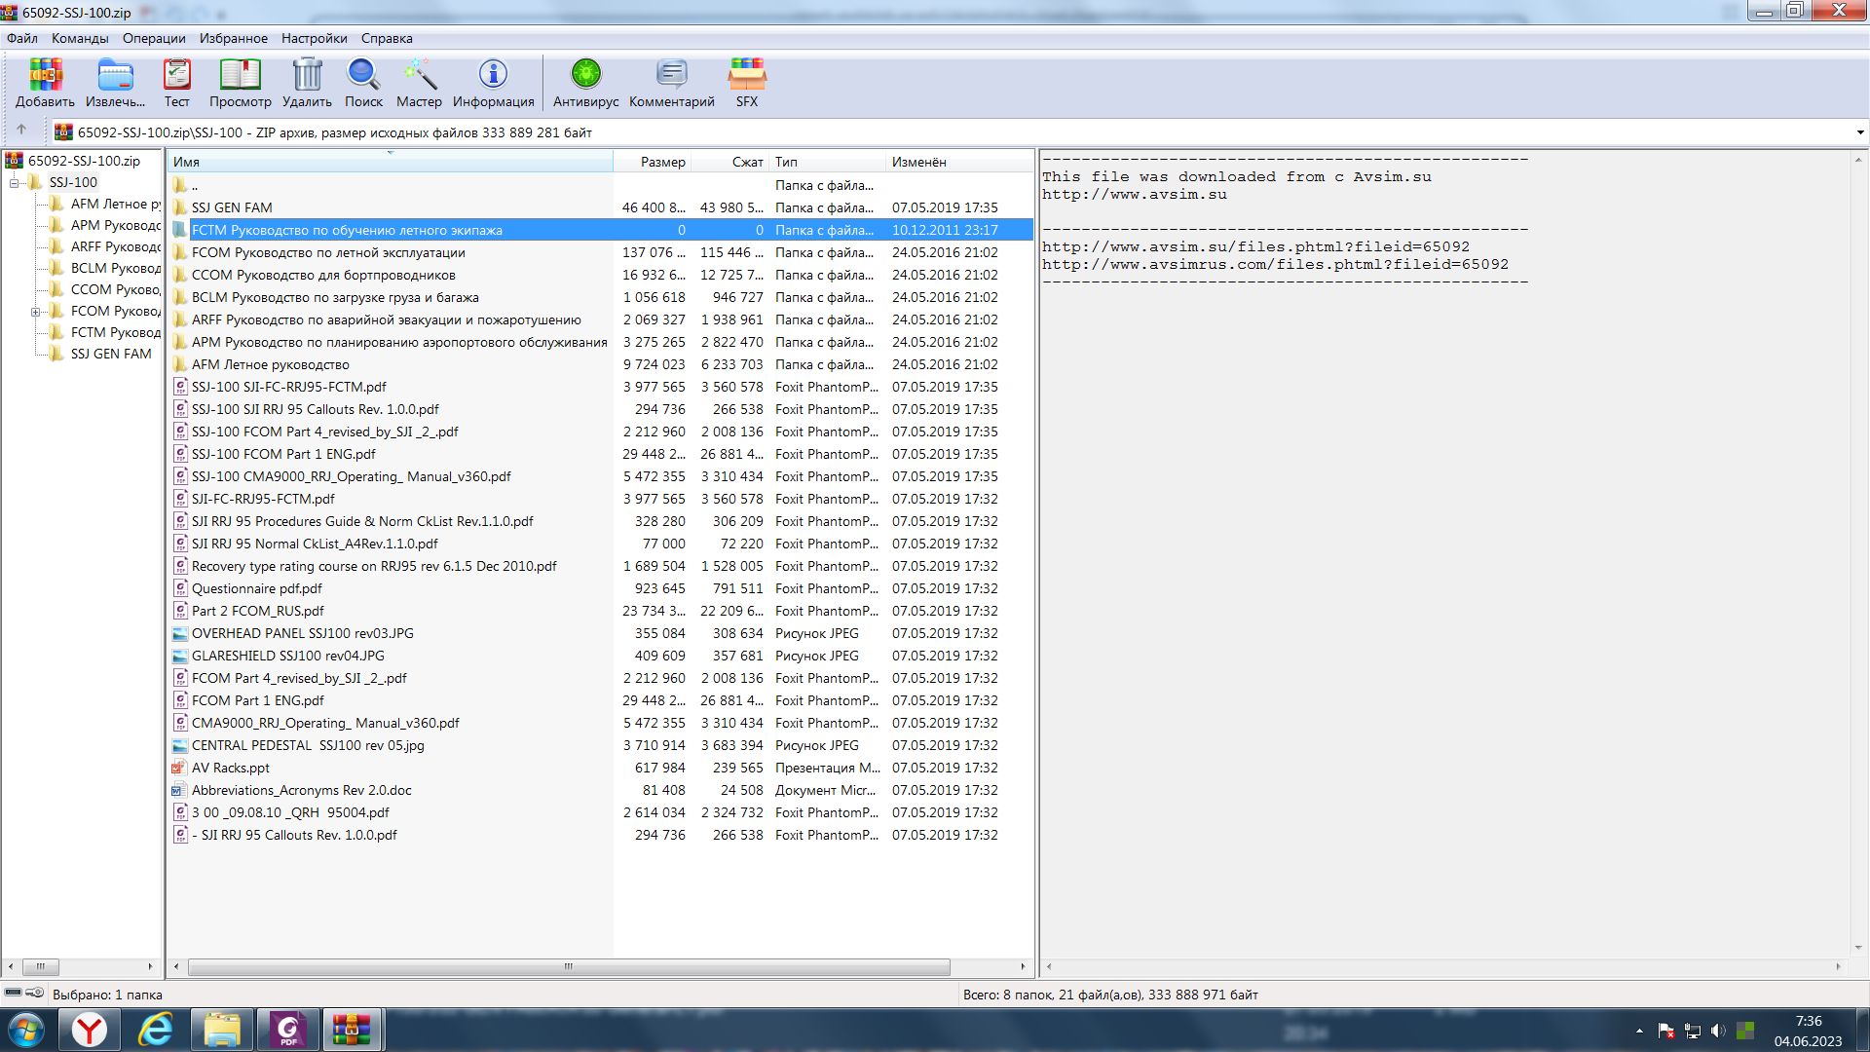The height and width of the screenshot is (1052, 1870).
Task: Open the Операции menu
Action: (154, 38)
